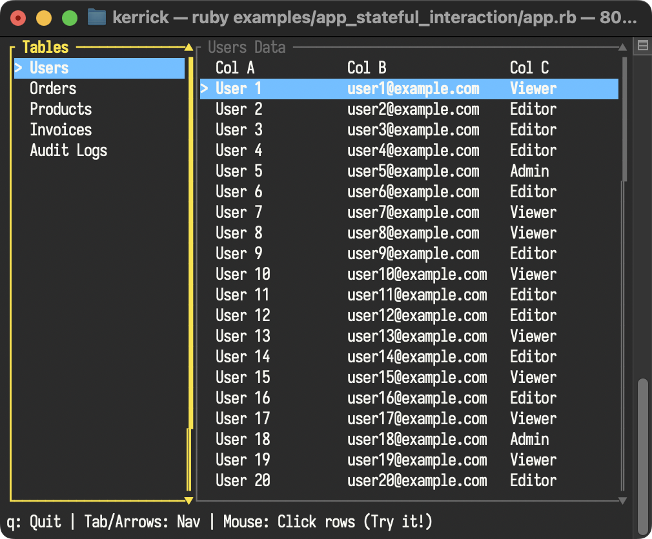Click the Tables panel up-scroll arrow

188,47
